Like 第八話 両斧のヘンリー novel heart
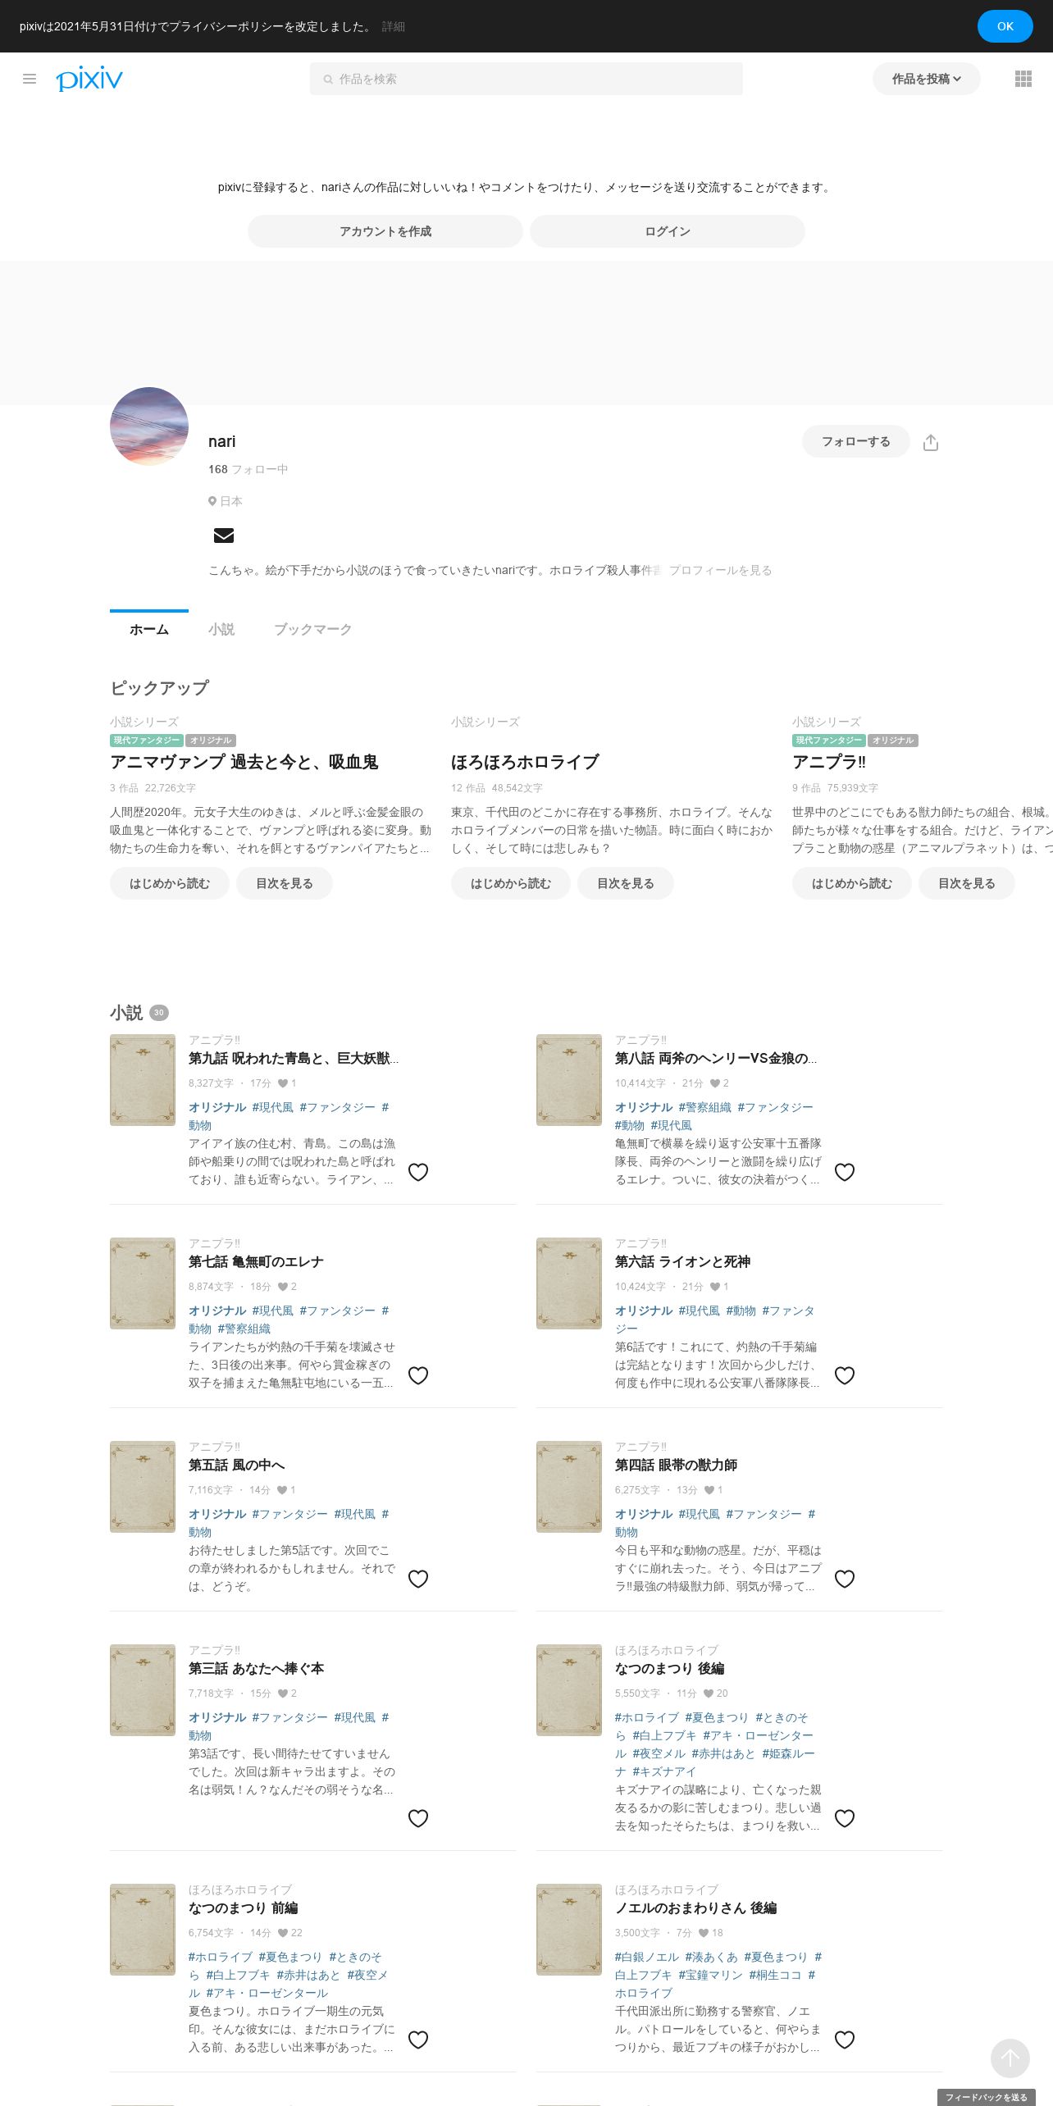Screen dimensions: 1053x2106 click(845, 1172)
